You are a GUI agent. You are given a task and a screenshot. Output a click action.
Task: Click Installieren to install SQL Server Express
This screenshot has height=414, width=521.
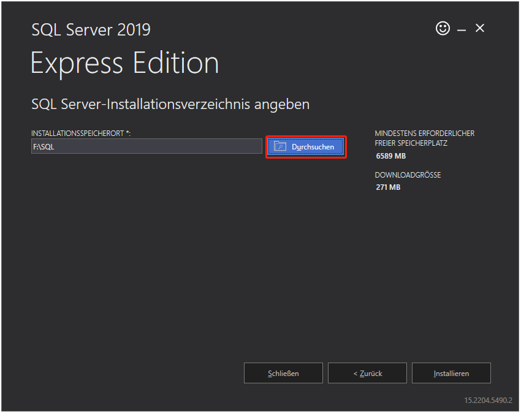tap(451, 373)
